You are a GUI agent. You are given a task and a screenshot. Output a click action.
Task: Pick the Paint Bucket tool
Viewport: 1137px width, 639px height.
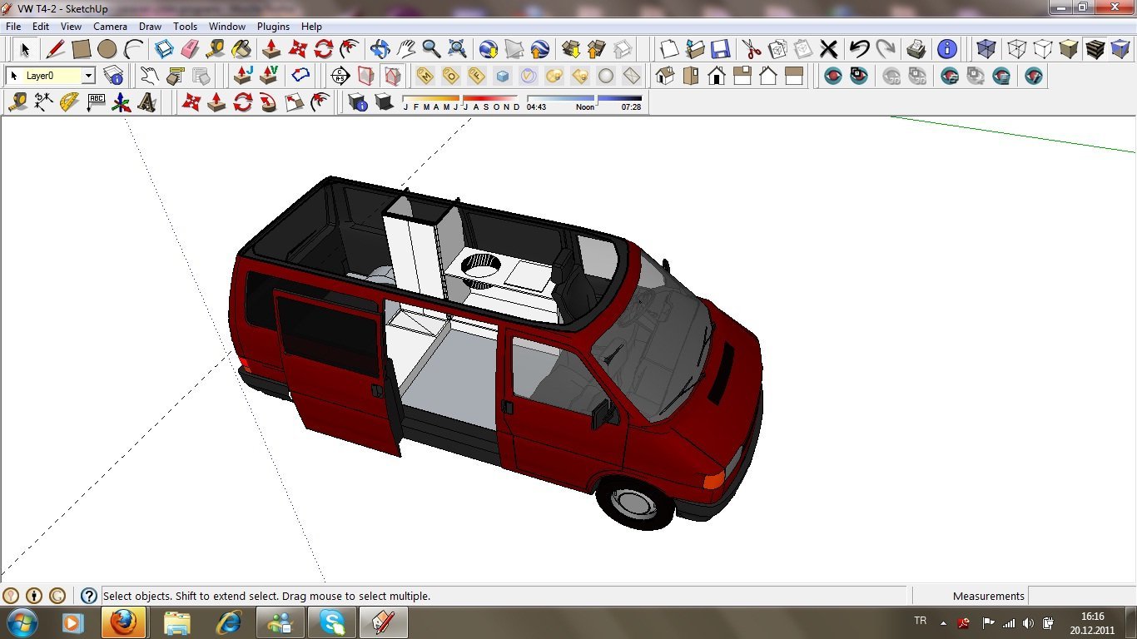pos(241,49)
